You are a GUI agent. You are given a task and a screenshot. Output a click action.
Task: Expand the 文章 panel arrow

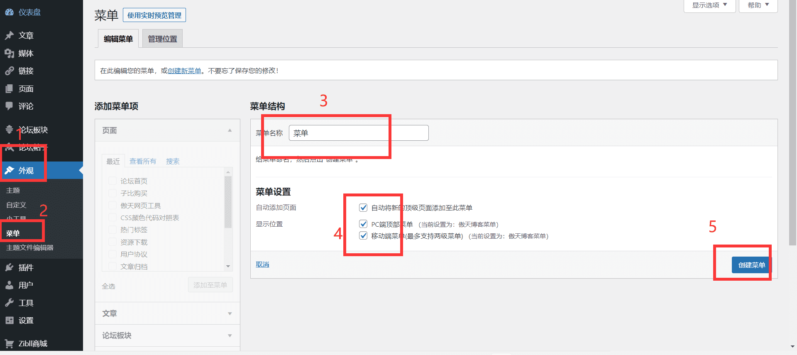pos(230,313)
